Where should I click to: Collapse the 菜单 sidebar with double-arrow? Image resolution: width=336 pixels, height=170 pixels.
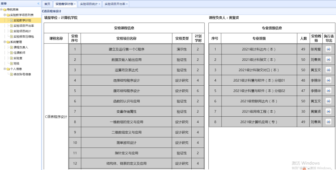(x=39, y=3)
